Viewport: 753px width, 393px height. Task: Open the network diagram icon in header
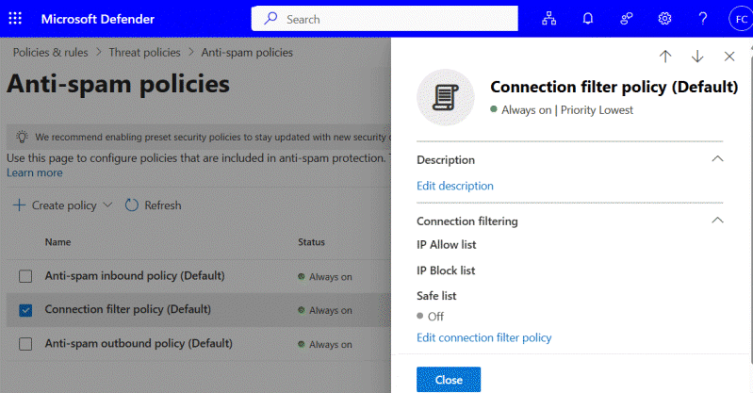[548, 19]
